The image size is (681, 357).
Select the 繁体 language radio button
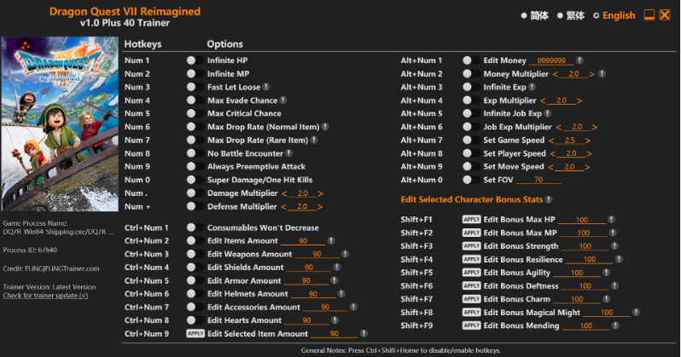click(x=560, y=15)
